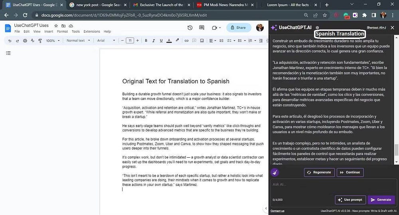
Task: Open version history clock icon
Action: [190, 28]
